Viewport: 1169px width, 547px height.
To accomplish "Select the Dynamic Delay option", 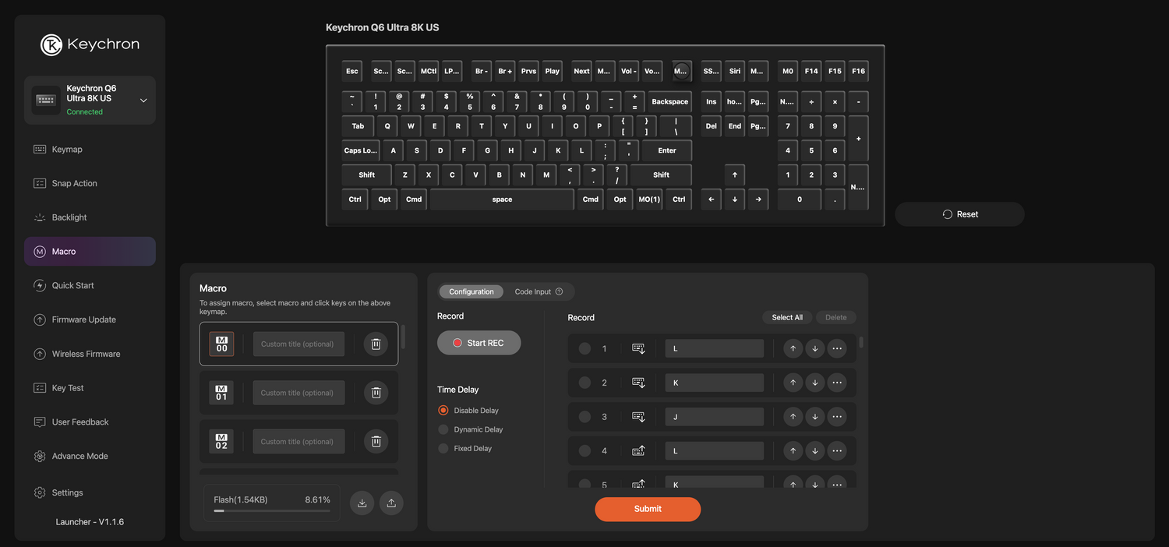I will click(x=443, y=429).
